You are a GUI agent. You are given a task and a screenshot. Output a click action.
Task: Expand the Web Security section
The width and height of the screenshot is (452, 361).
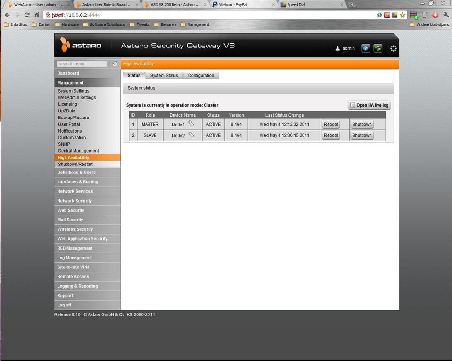click(87, 211)
